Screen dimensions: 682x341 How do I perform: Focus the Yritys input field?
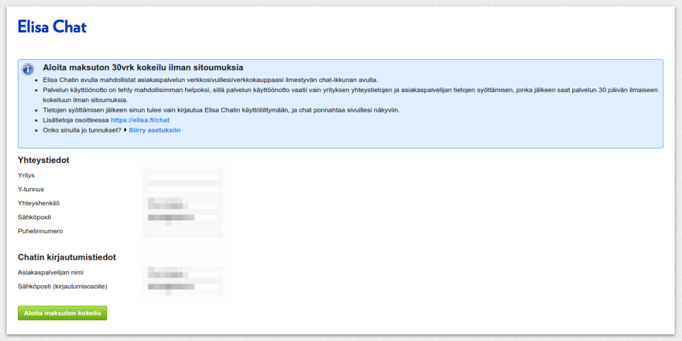click(x=182, y=177)
